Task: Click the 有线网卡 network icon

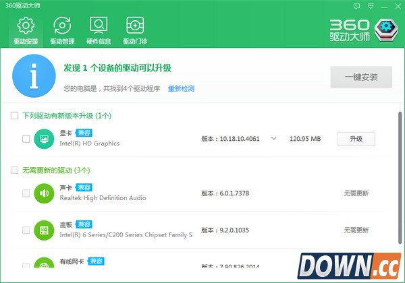Action: 44,263
